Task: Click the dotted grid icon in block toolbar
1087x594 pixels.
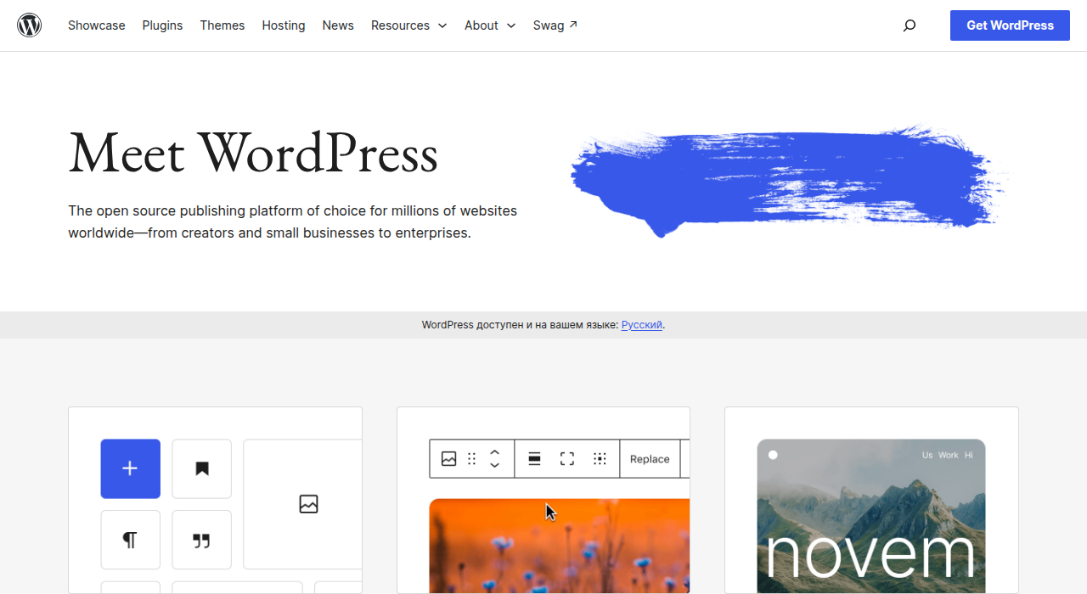Action: pos(600,459)
